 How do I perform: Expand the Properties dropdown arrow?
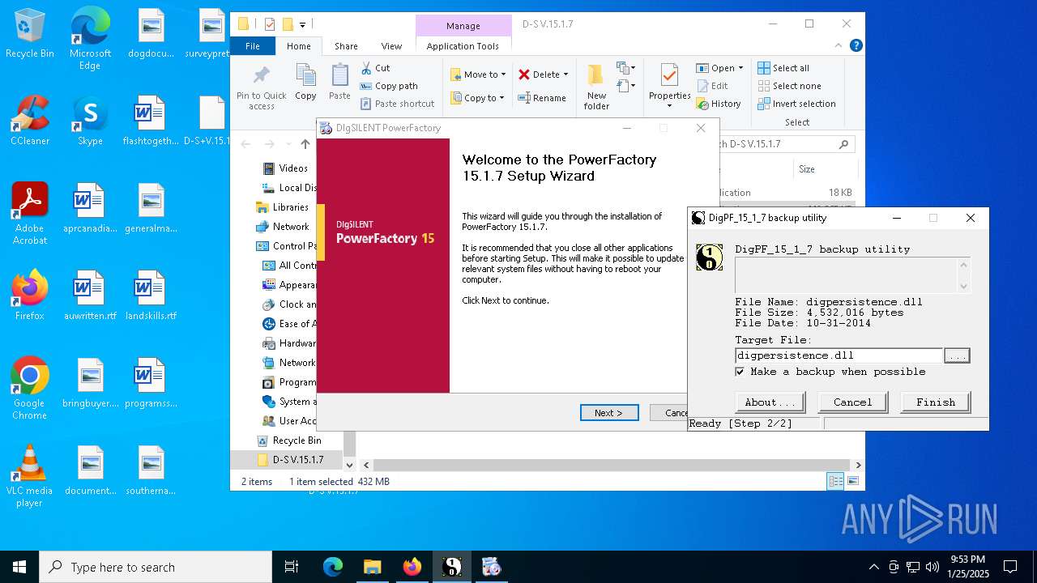click(669, 106)
